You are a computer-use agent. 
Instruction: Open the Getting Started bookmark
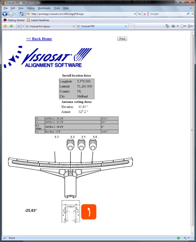pyautogui.click(x=14, y=20)
